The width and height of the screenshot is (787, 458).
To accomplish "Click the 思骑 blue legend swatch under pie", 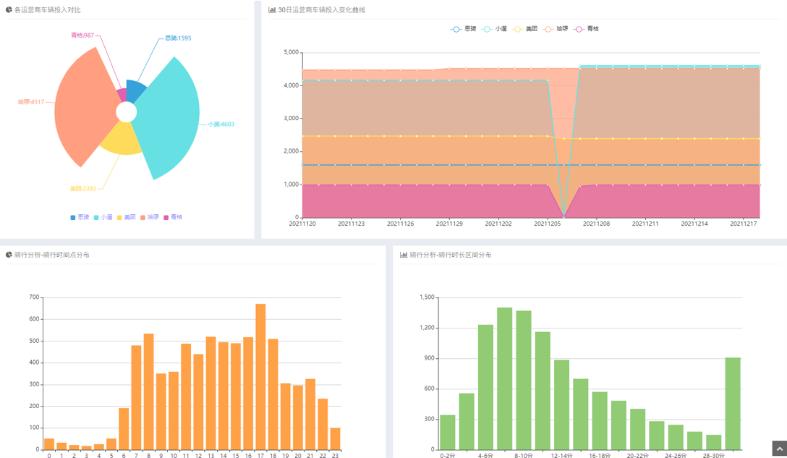I will (73, 217).
